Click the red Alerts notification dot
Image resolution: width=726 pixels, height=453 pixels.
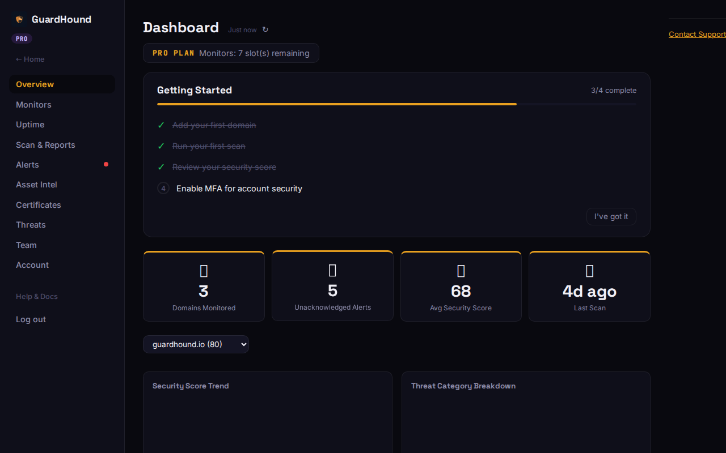coord(106,164)
